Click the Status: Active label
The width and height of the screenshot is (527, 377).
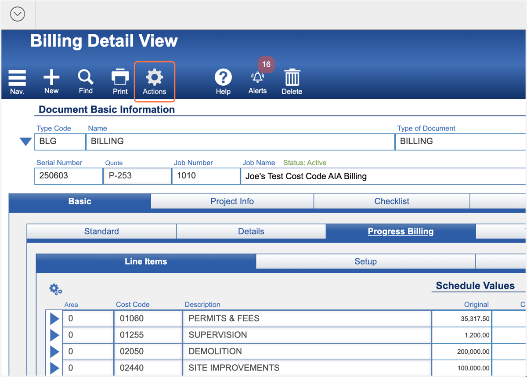[x=305, y=163]
